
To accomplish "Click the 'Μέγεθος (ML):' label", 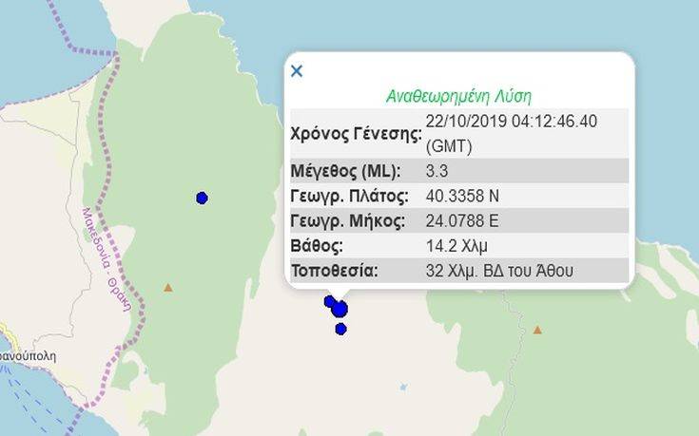I will click(345, 171).
